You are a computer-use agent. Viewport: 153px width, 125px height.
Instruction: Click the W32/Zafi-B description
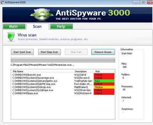[x=80, y=75]
